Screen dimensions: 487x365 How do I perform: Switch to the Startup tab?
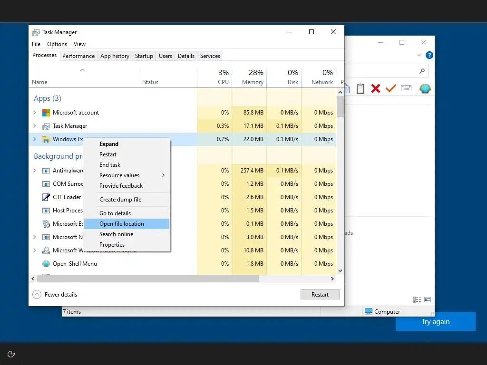[144, 56]
